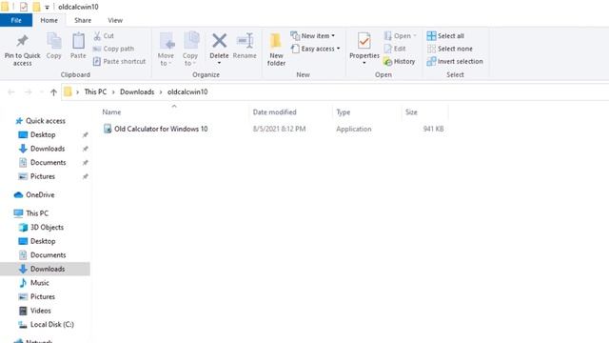Click breadcrumb chevron after This PC
The image size is (609, 343).
113,92
